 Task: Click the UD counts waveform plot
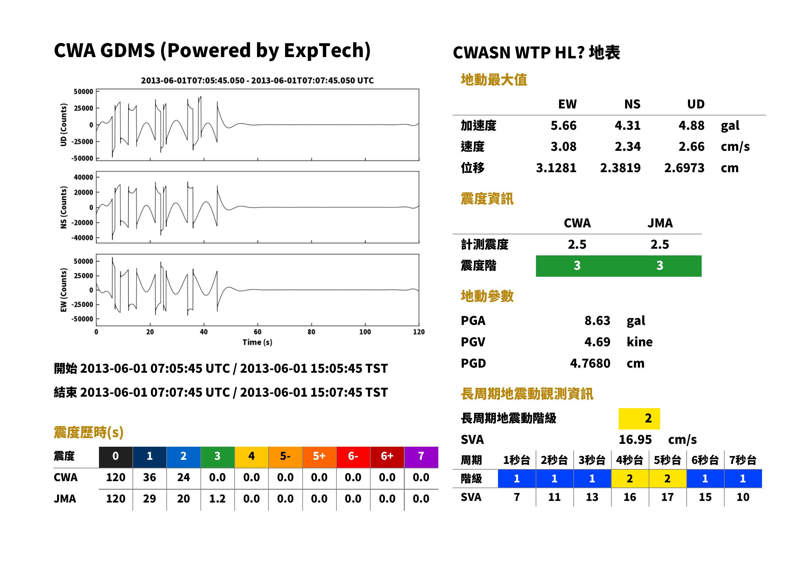(x=257, y=125)
